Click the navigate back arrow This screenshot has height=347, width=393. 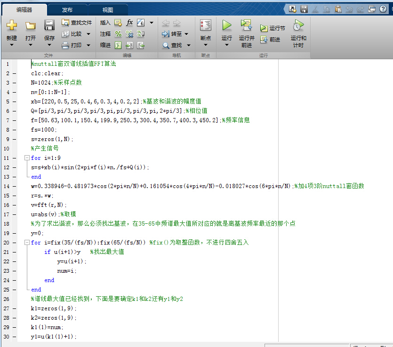coord(166,23)
